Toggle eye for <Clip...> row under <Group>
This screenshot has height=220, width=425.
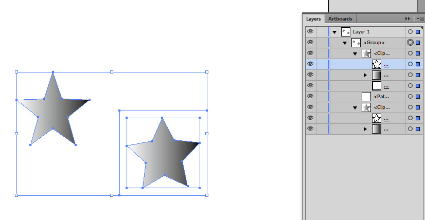tap(310, 53)
